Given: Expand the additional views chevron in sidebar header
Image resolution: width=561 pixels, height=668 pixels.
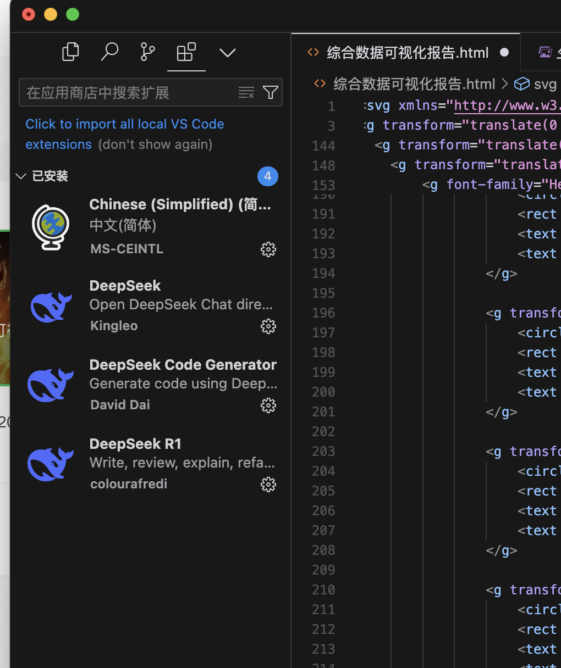Looking at the screenshot, I should [x=227, y=53].
